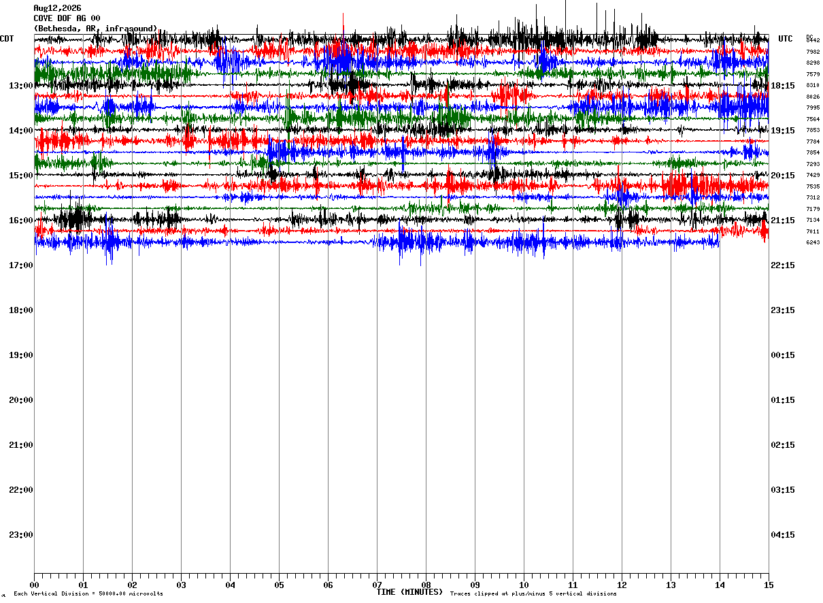Screen dimensions: 823x603
Task: Click minute 00 on the time axis
Action: 34,585
